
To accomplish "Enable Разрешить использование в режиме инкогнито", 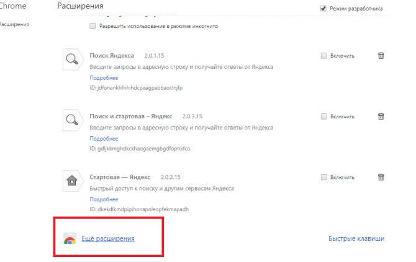I will [93, 26].
